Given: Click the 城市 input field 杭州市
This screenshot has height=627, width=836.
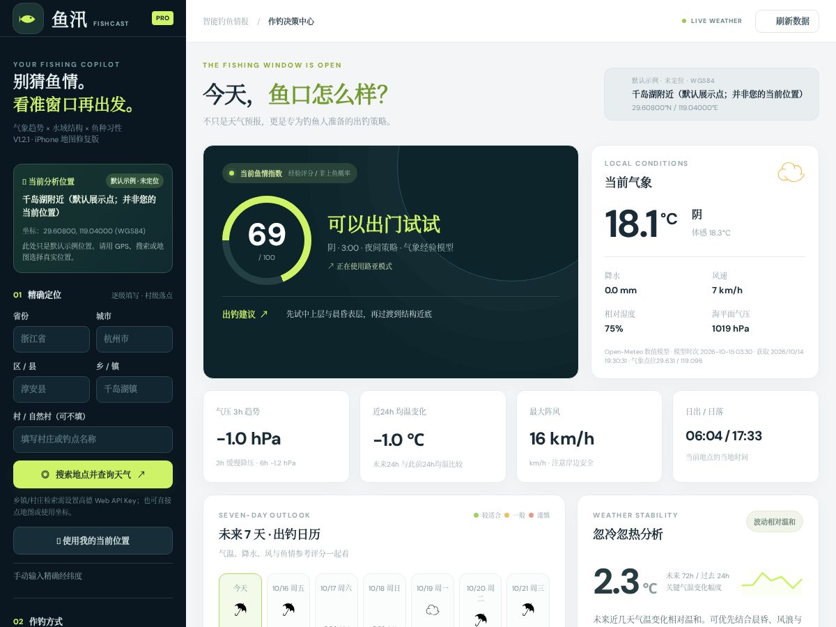Looking at the screenshot, I should pyautogui.click(x=134, y=339).
